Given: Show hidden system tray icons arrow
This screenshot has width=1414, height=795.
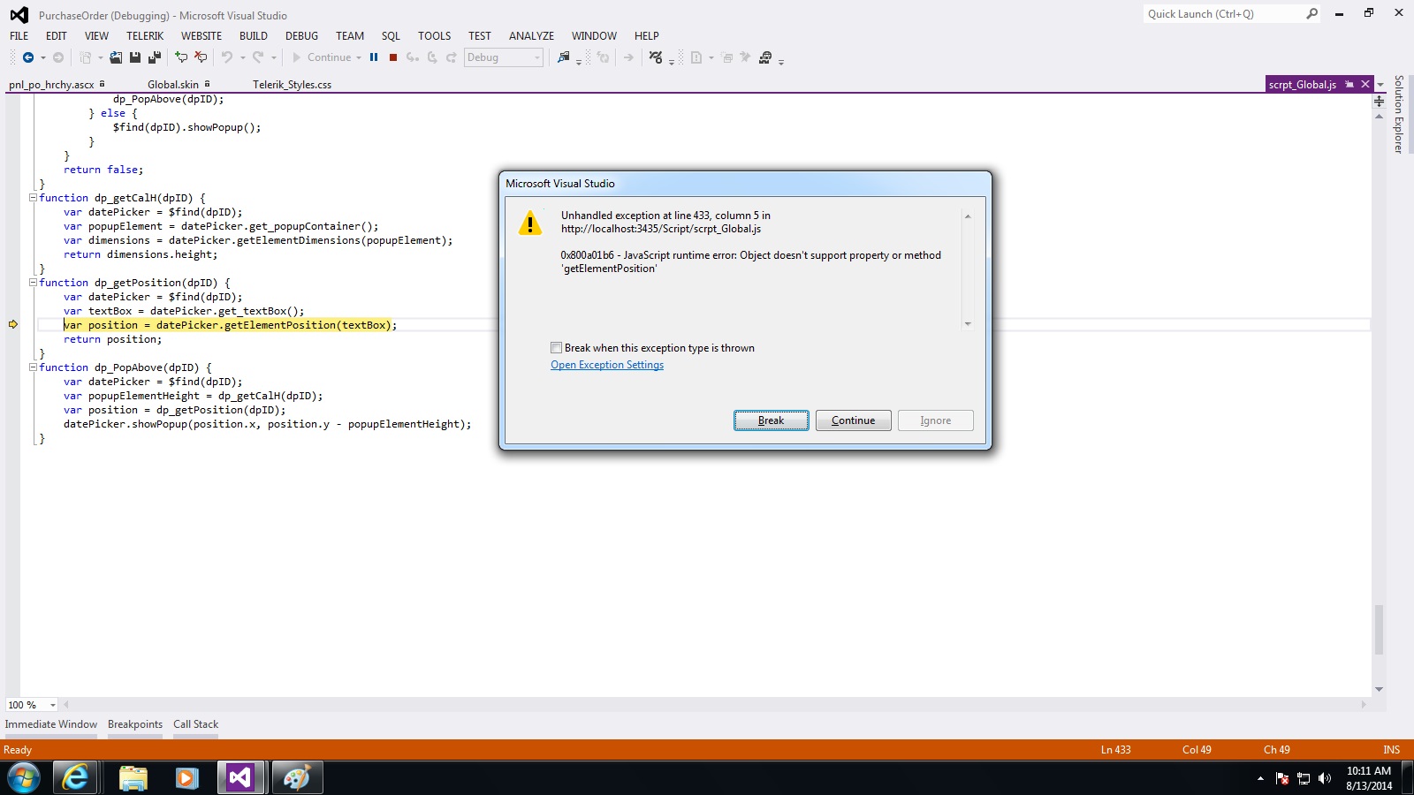Looking at the screenshot, I should tap(1260, 778).
